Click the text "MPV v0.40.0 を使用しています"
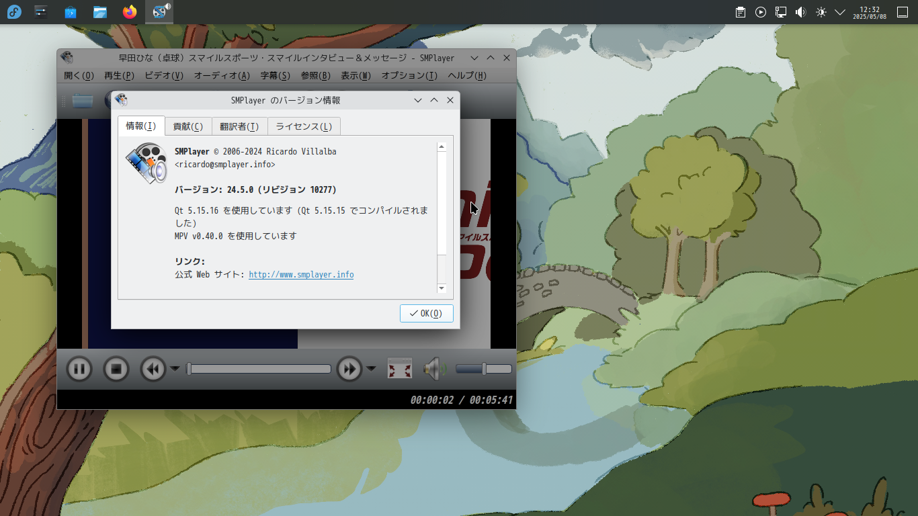 pos(235,236)
